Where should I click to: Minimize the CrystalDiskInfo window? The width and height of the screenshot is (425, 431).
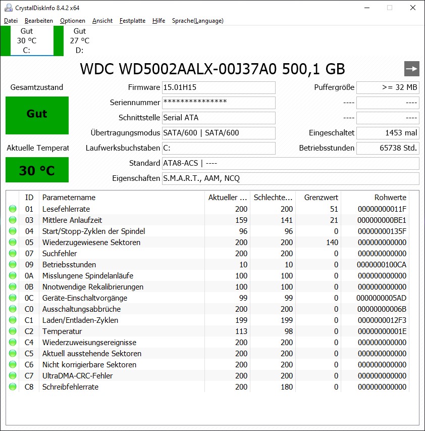[x=367, y=8]
